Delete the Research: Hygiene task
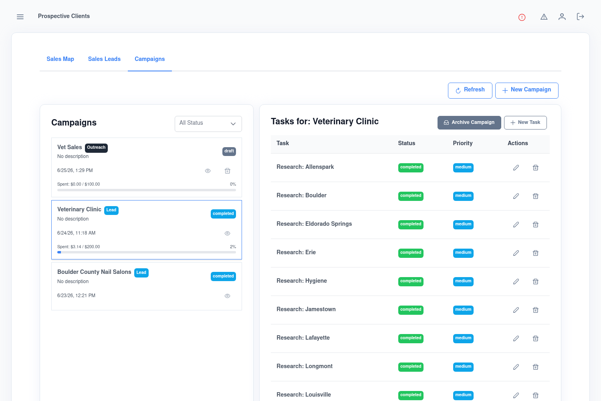The image size is (601, 401). [535, 282]
